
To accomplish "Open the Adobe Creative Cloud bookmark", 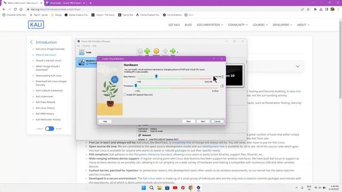I will point(76,15).
